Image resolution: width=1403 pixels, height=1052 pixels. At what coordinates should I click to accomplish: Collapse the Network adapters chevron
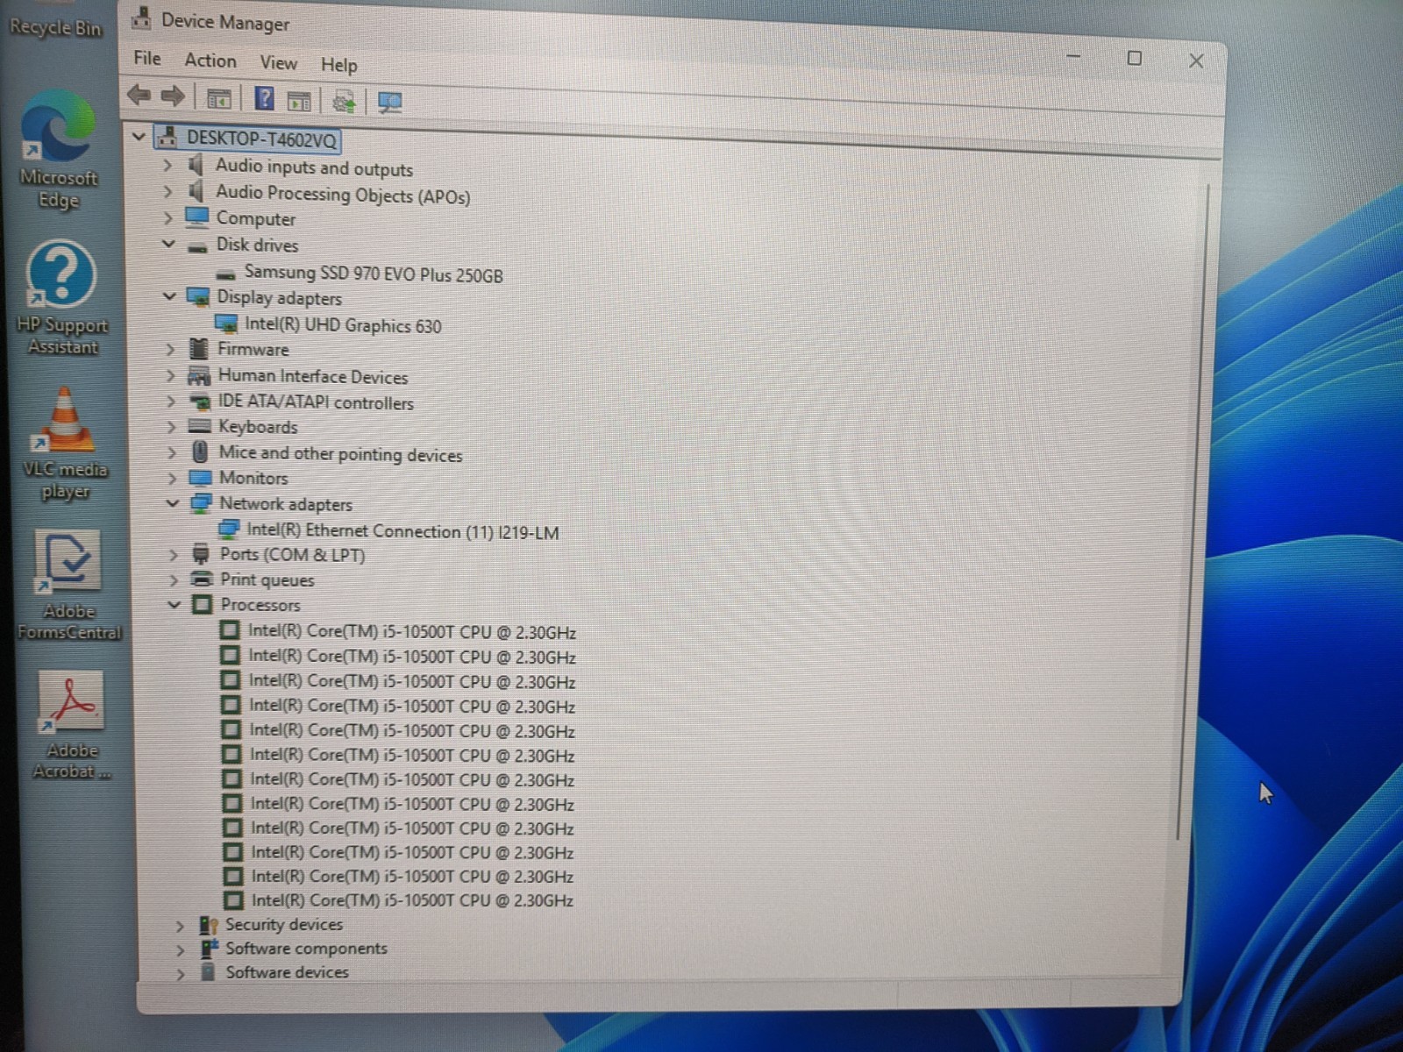pyautogui.click(x=173, y=503)
